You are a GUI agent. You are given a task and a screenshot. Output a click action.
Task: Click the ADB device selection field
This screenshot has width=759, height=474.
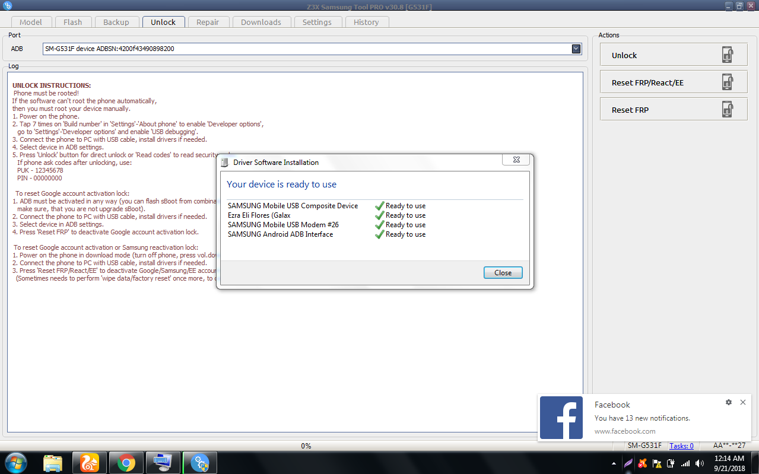[312, 49]
